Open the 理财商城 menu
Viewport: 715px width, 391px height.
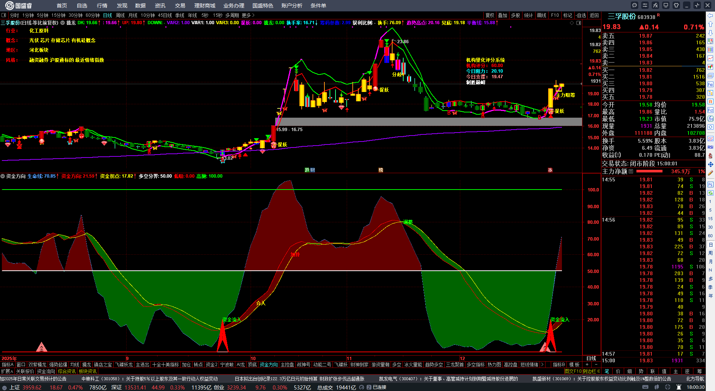click(205, 6)
